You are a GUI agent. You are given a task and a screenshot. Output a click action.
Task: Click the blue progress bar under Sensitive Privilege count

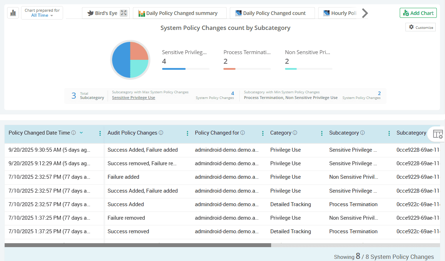pos(174,68)
